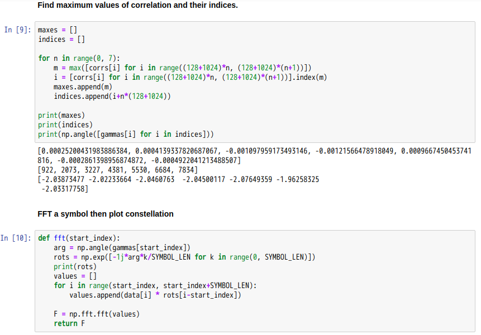This screenshot has width=481, height=335.
Task: Click the 'indices = []' code line
Action: pos(61,39)
